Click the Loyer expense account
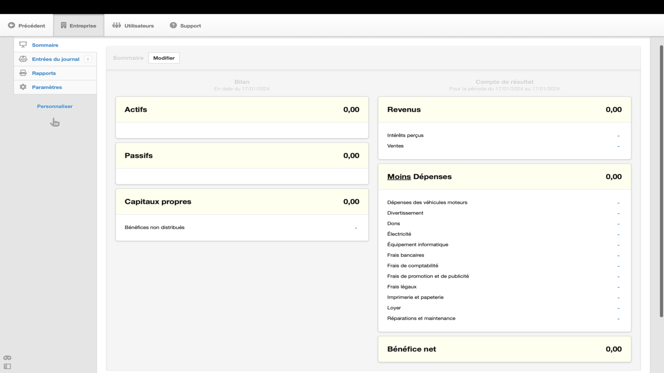The height and width of the screenshot is (373, 664). [504, 308]
